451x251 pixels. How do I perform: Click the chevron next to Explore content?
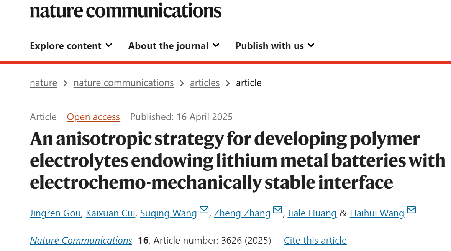[109, 45]
